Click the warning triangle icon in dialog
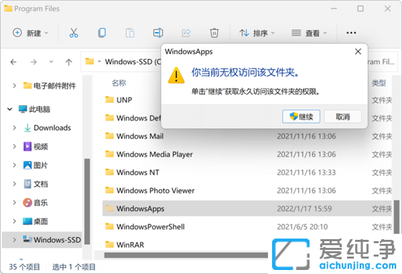This screenshot has height=274, width=402. (176, 75)
